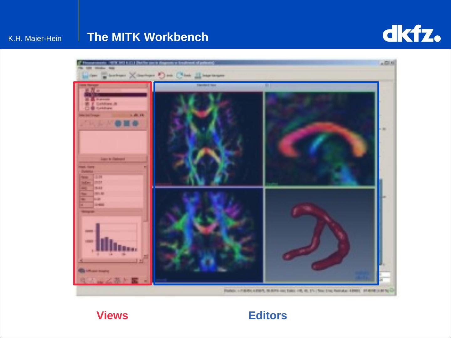Select the blue square rectangle measurement tool

click(127, 124)
